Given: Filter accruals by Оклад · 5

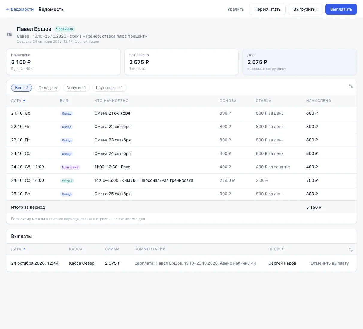Looking at the screenshot, I should tap(48, 88).
